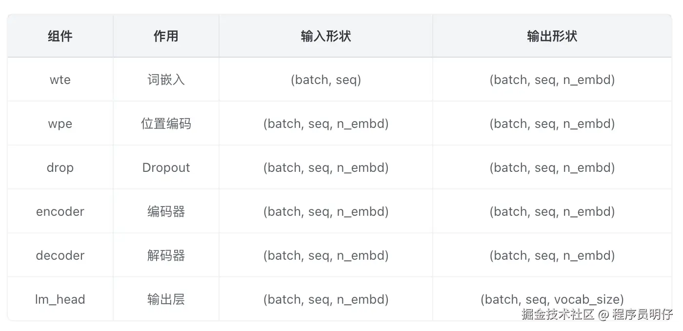Click the 位置编码 description cell
683x331 pixels.
coord(166,124)
